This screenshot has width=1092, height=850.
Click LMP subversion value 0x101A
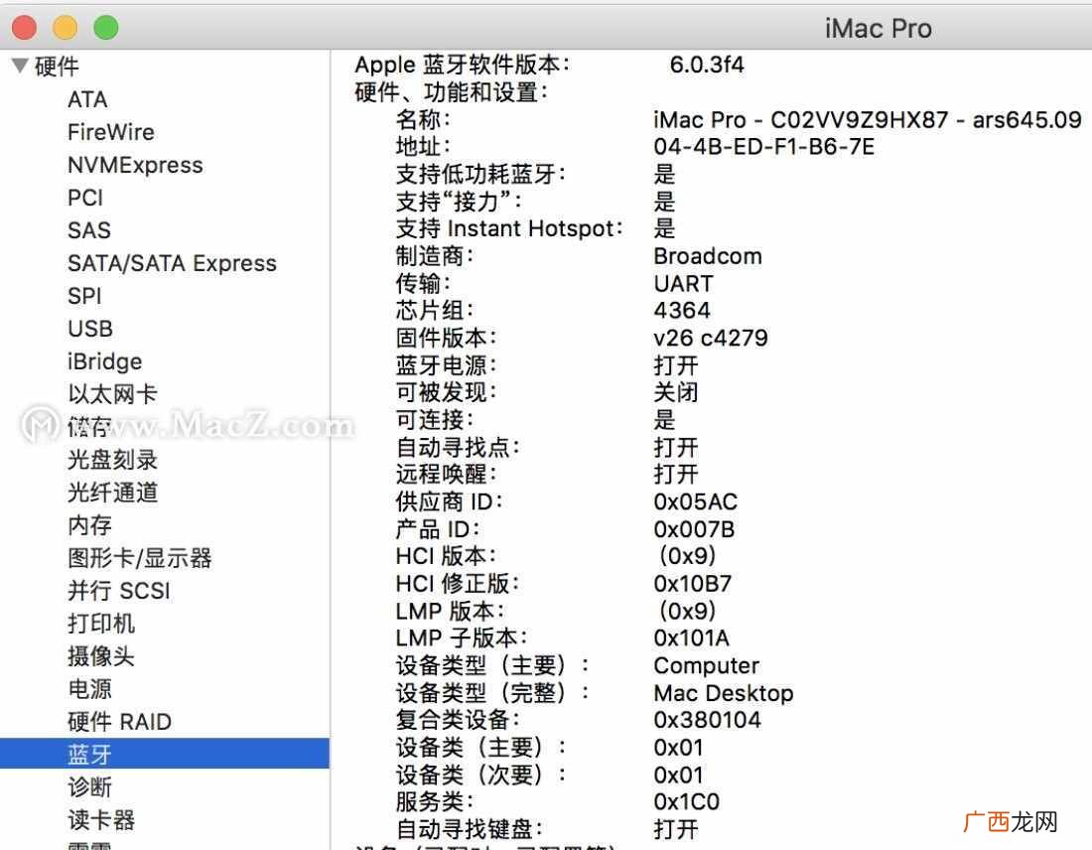691,638
